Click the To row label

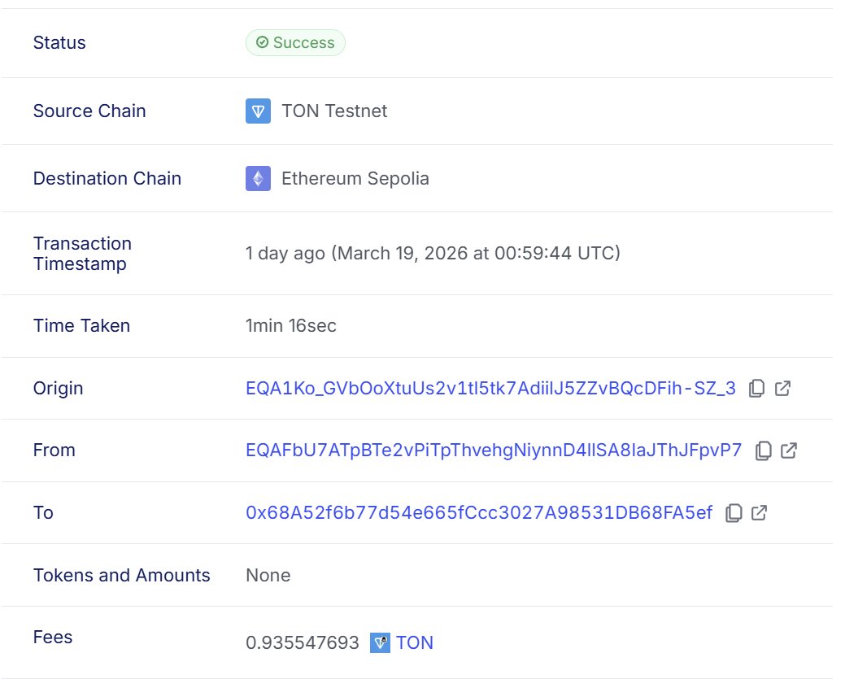[43, 512]
